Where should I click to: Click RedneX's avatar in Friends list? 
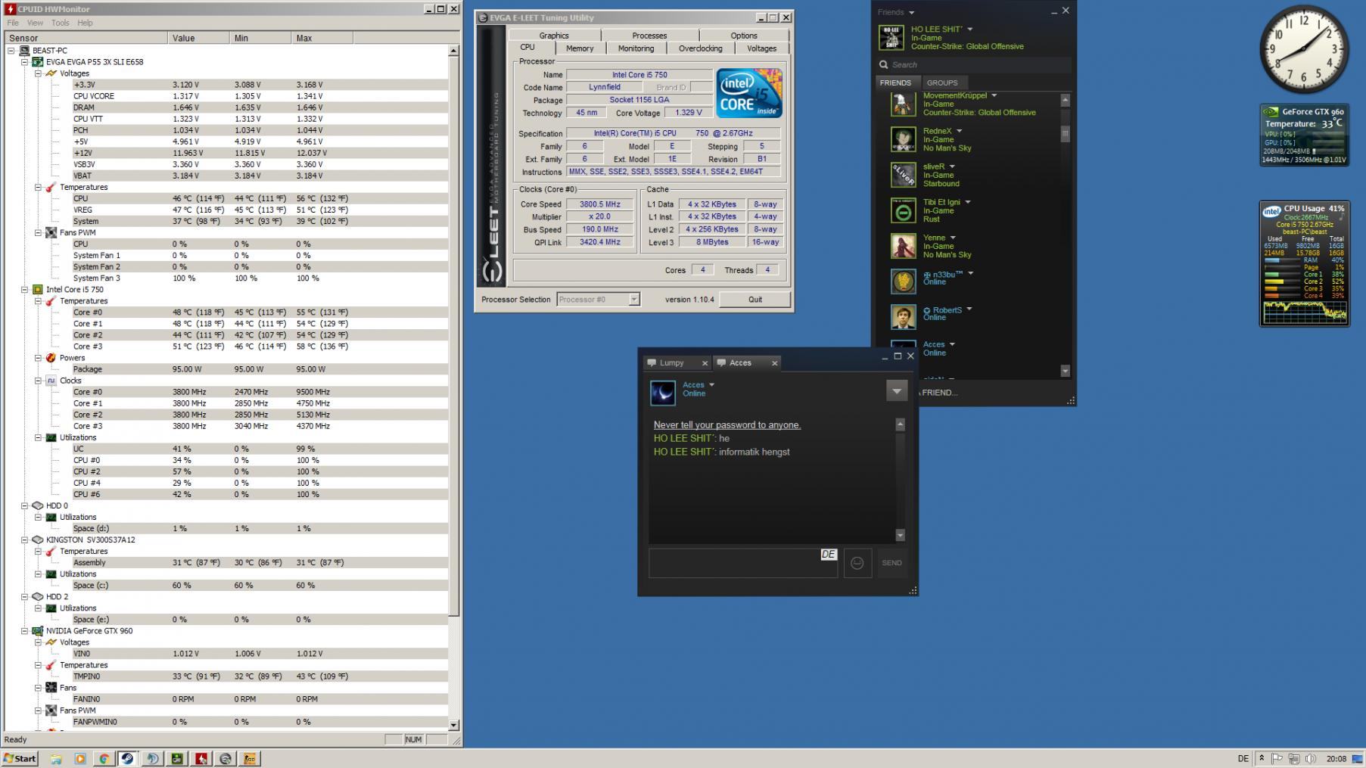click(903, 139)
